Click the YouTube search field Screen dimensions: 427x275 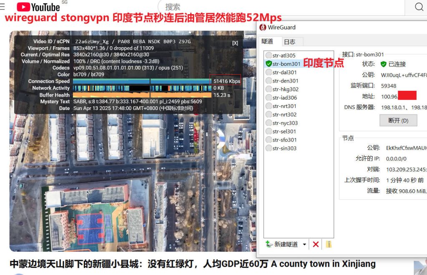click(281, 7)
